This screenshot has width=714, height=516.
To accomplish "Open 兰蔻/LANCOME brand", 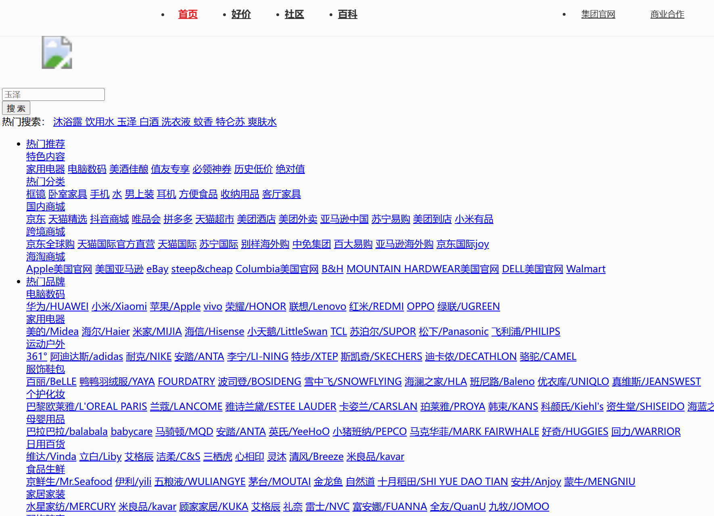I will (x=186, y=407).
